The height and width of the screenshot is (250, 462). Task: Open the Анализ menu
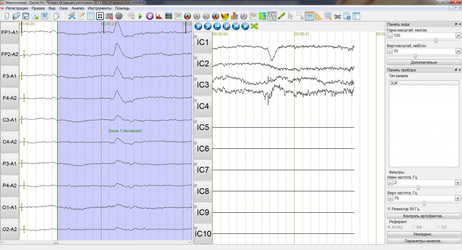[x=78, y=8]
